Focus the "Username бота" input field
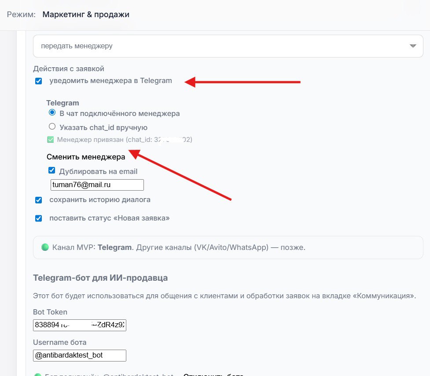 (x=80, y=355)
